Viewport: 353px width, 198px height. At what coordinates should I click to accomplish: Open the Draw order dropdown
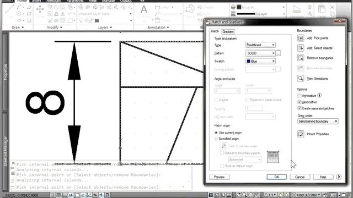(318, 121)
